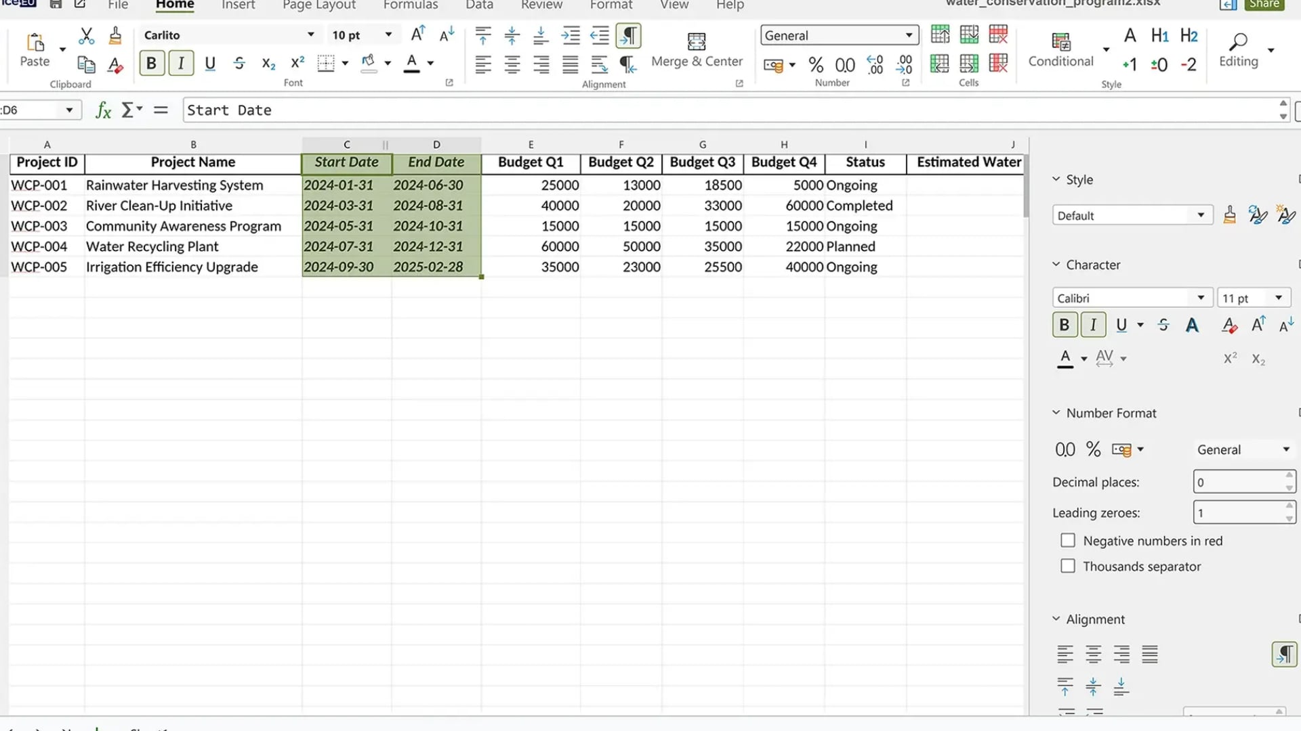Open the 10 pt font size dropdown
1301x731 pixels.
point(388,35)
